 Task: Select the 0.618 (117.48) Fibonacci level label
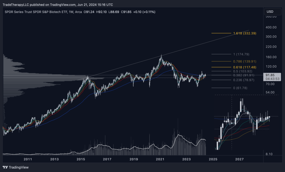[244, 67]
